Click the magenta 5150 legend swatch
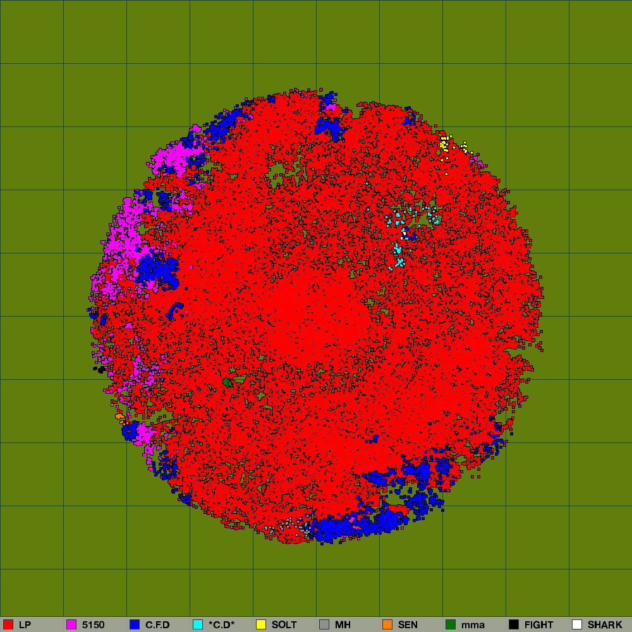The image size is (632, 632). pos(71,624)
